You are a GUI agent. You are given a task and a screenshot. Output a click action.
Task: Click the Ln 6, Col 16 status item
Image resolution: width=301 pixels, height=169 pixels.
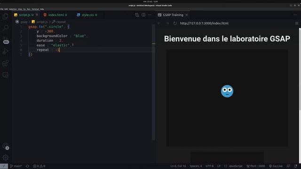coord(178,166)
